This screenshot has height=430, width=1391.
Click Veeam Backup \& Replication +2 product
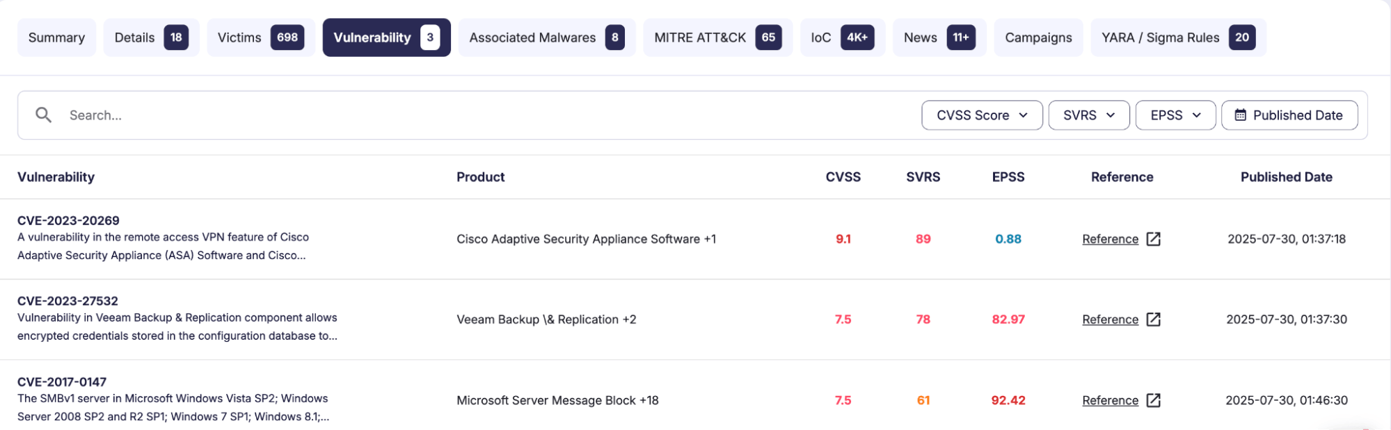[546, 320]
